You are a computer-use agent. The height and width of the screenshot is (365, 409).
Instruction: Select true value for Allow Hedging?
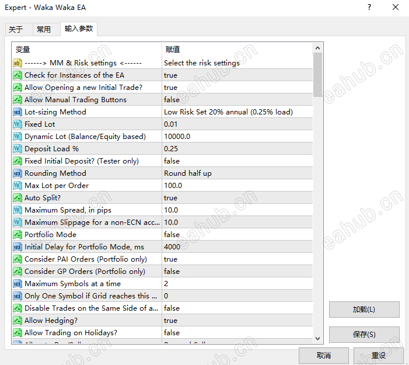237,321
